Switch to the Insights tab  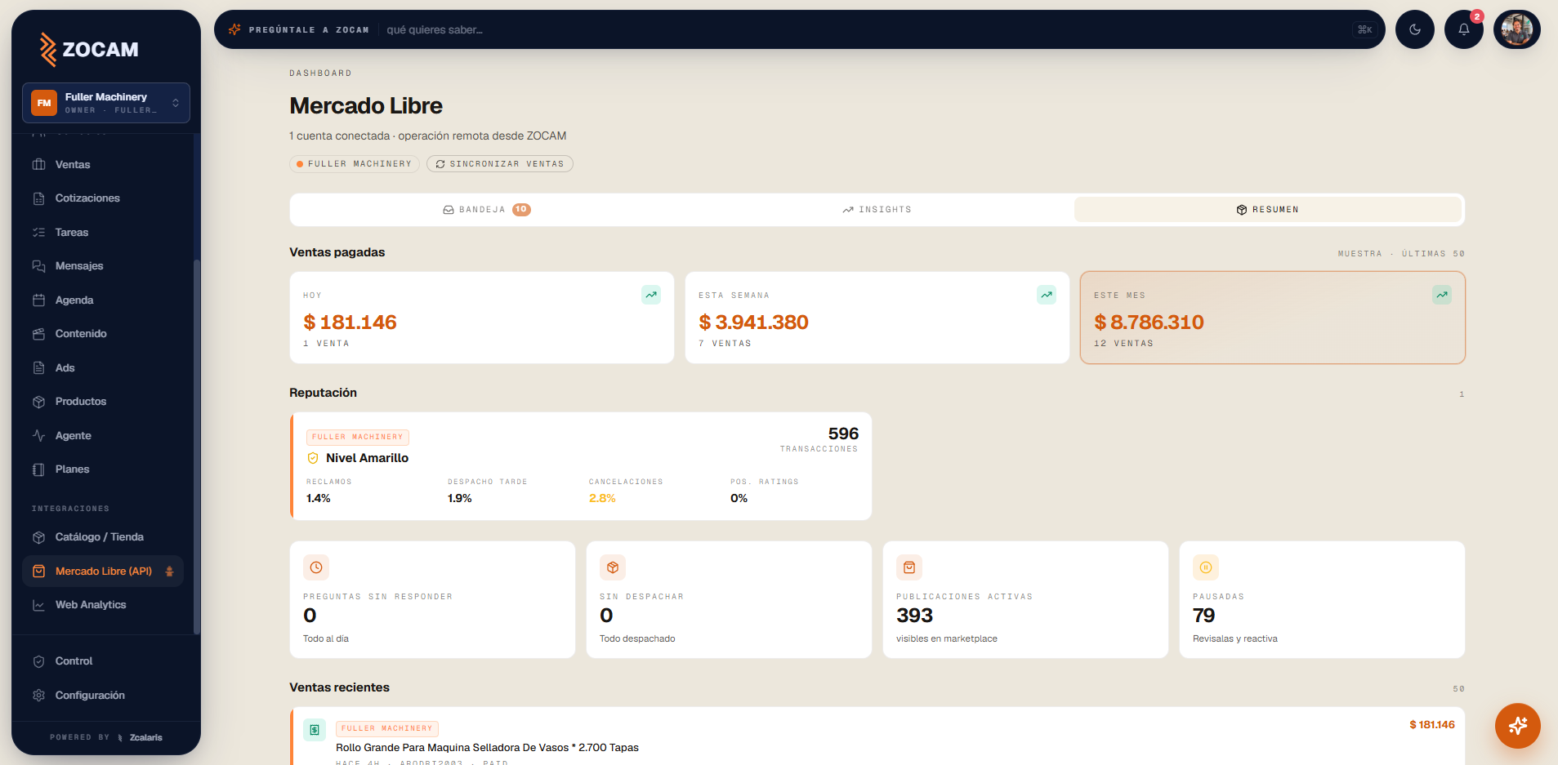coord(877,210)
